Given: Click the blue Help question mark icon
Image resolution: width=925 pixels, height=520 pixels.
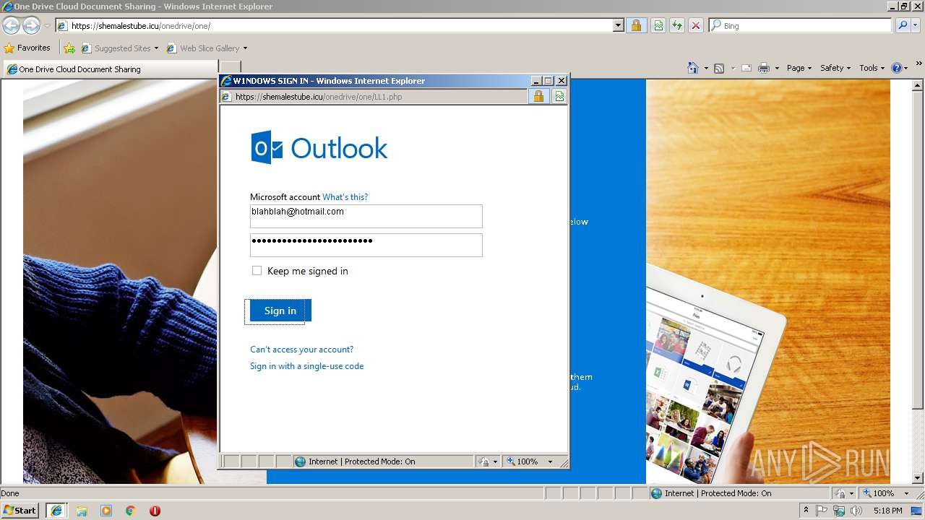Looking at the screenshot, I should [897, 68].
